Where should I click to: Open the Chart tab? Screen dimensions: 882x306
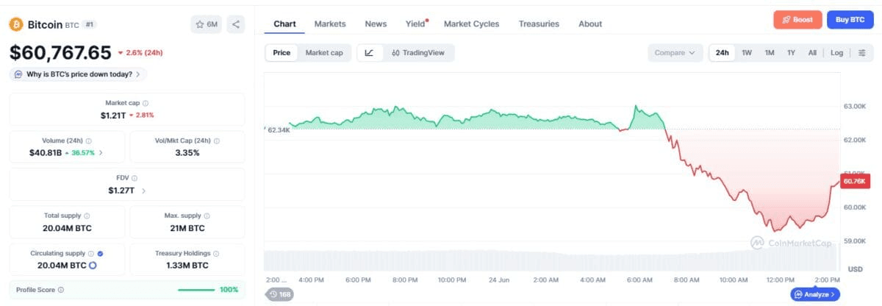[284, 24]
